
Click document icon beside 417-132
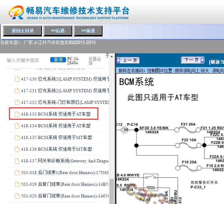17,103
